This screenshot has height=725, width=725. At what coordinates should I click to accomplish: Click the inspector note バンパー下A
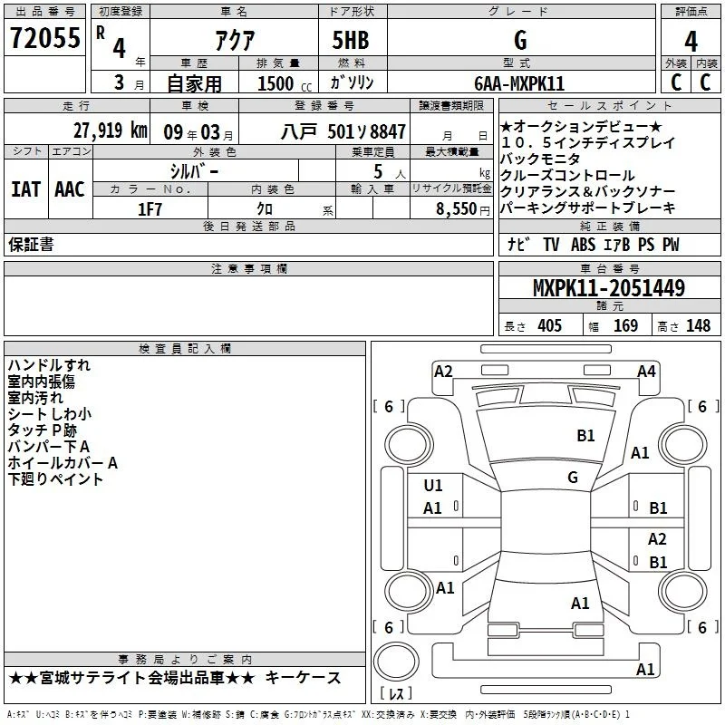tap(49, 447)
